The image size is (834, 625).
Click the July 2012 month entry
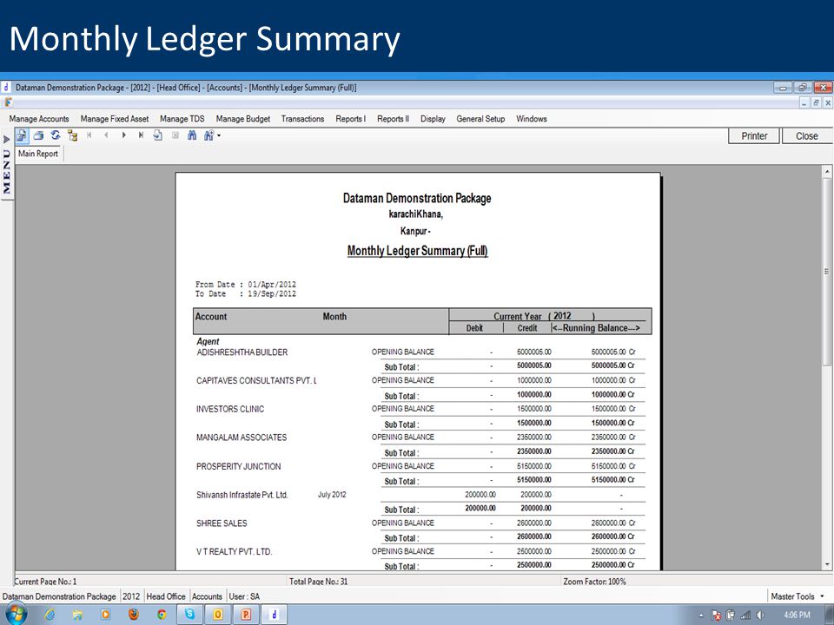click(332, 495)
